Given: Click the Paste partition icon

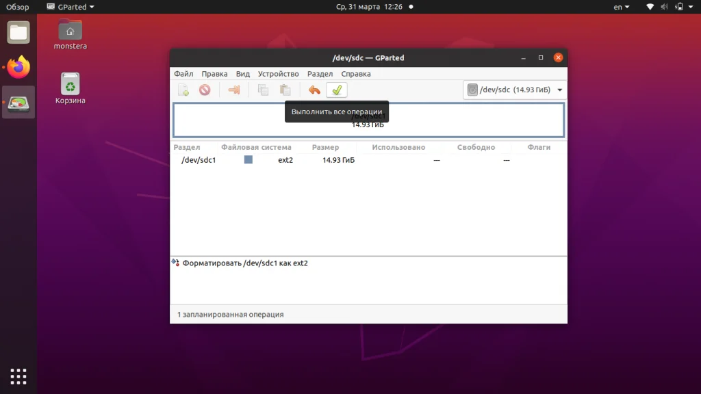Looking at the screenshot, I should [x=284, y=90].
